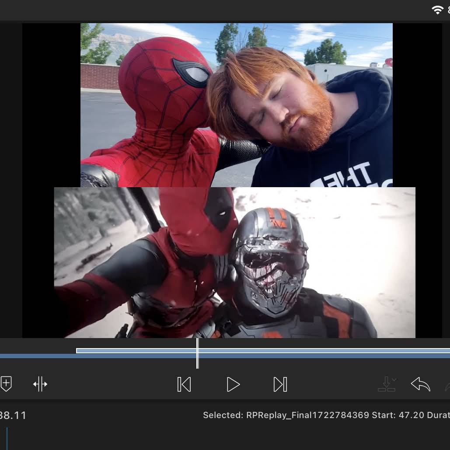Click the Selected RPReplay_Final1722784369 clip info
The width and height of the screenshot is (450, 450).
tap(326, 415)
